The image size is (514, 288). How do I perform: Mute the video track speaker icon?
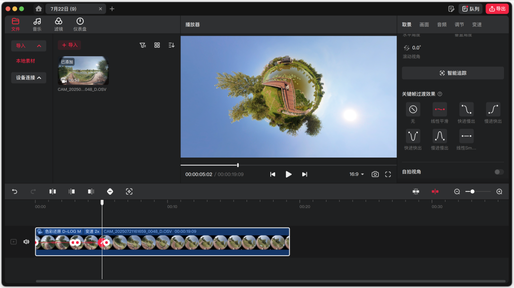[x=26, y=242]
